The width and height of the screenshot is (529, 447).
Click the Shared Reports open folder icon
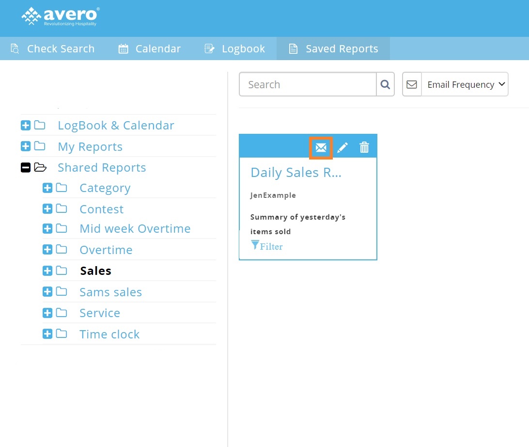(x=40, y=168)
